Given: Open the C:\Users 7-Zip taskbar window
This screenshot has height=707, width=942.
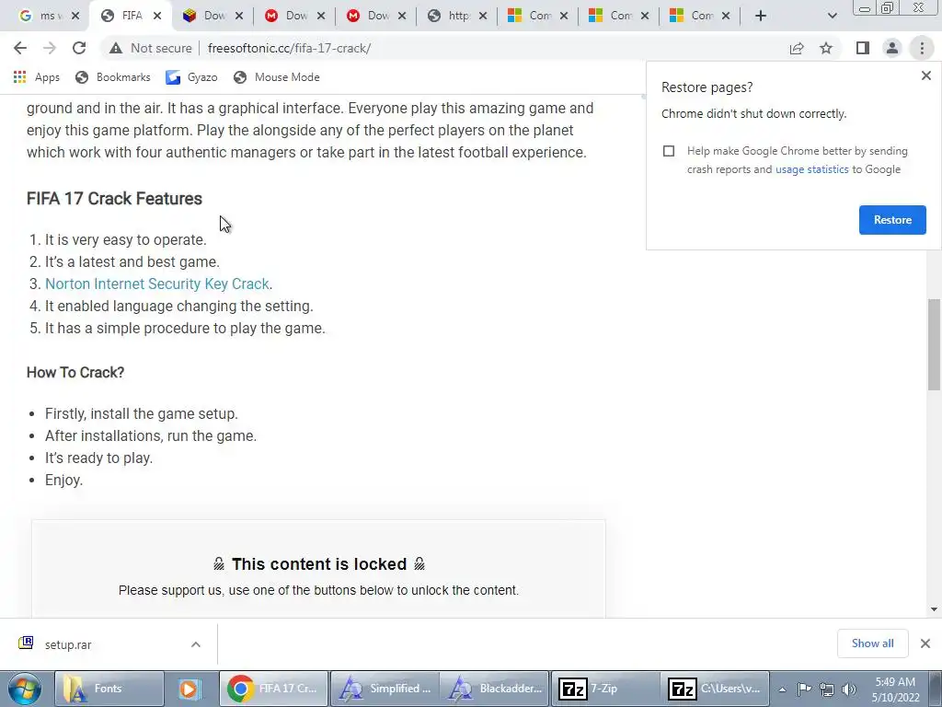Looking at the screenshot, I should tap(715, 689).
